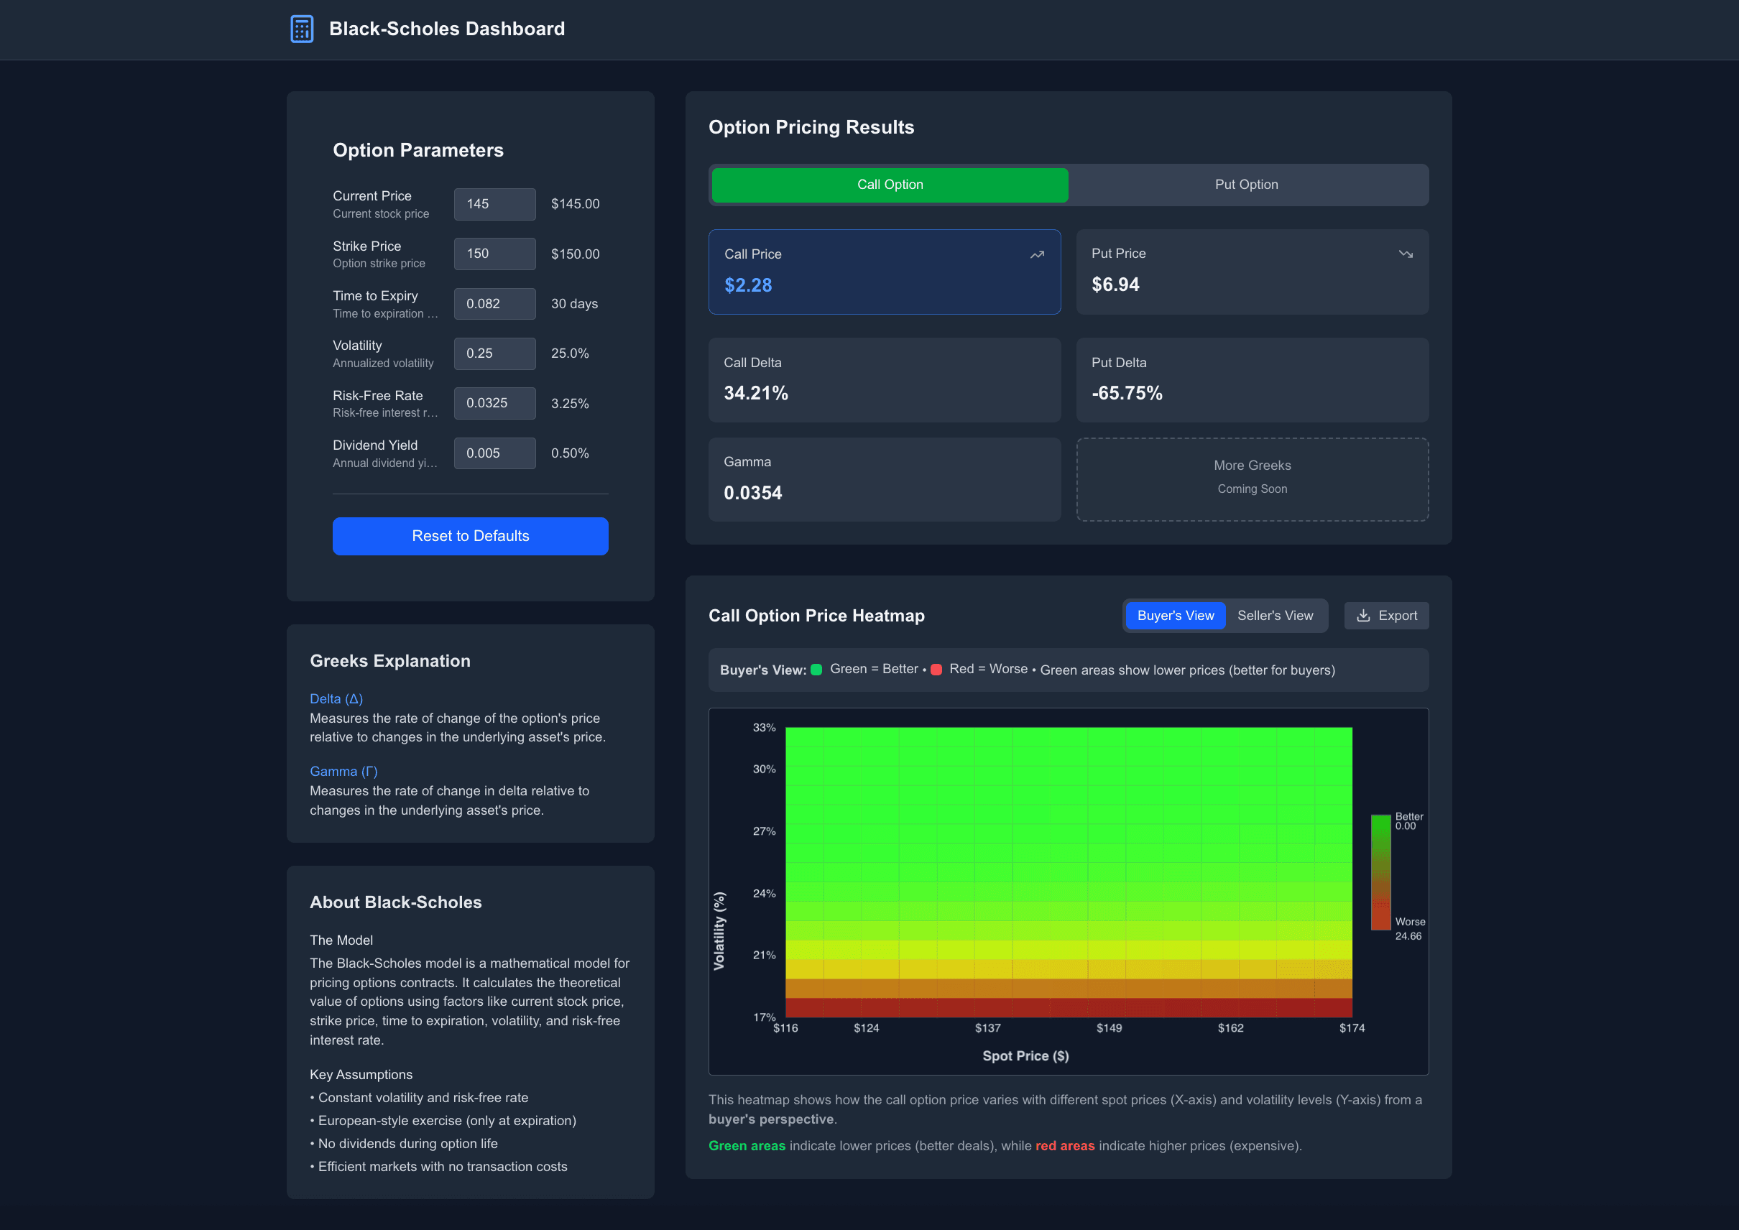Click the green legend dot next to Green = Better
1739x1230 pixels.
click(x=816, y=670)
